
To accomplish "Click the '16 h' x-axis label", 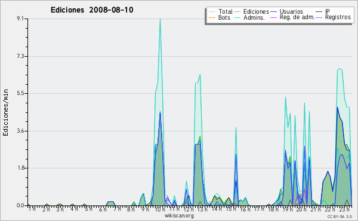I will coord(245,209).
